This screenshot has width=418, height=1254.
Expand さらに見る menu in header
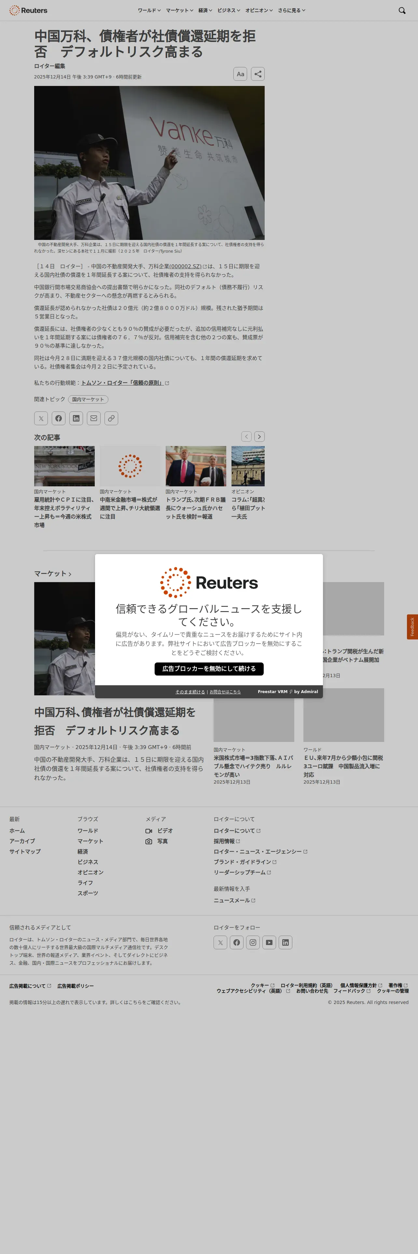tap(291, 10)
